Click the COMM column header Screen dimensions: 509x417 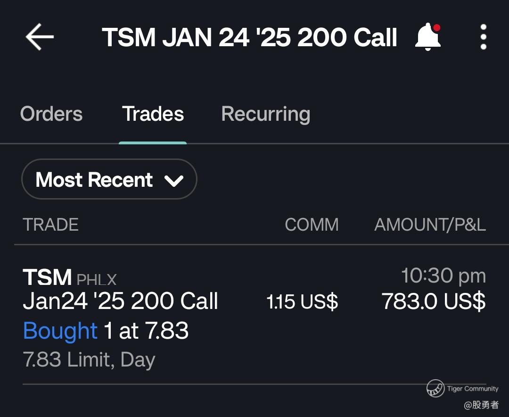click(x=312, y=225)
